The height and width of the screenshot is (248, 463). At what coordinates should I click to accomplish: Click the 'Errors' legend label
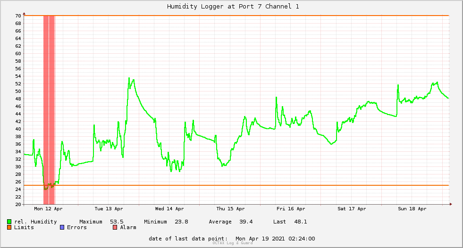pos(77,227)
